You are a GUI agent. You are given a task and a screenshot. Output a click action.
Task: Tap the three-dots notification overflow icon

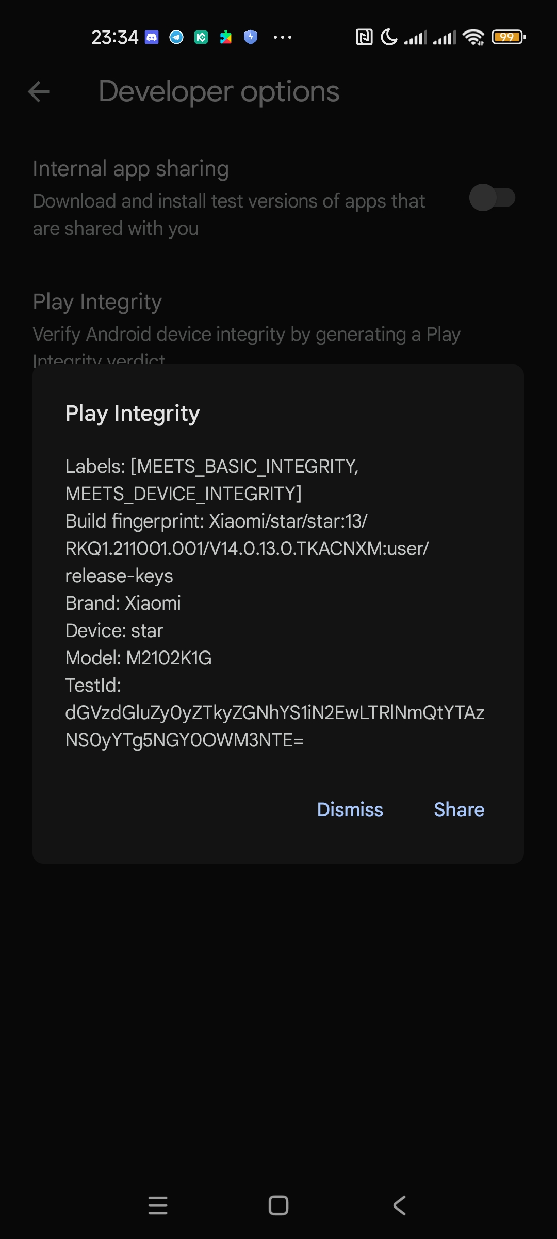click(x=283, y=37)
